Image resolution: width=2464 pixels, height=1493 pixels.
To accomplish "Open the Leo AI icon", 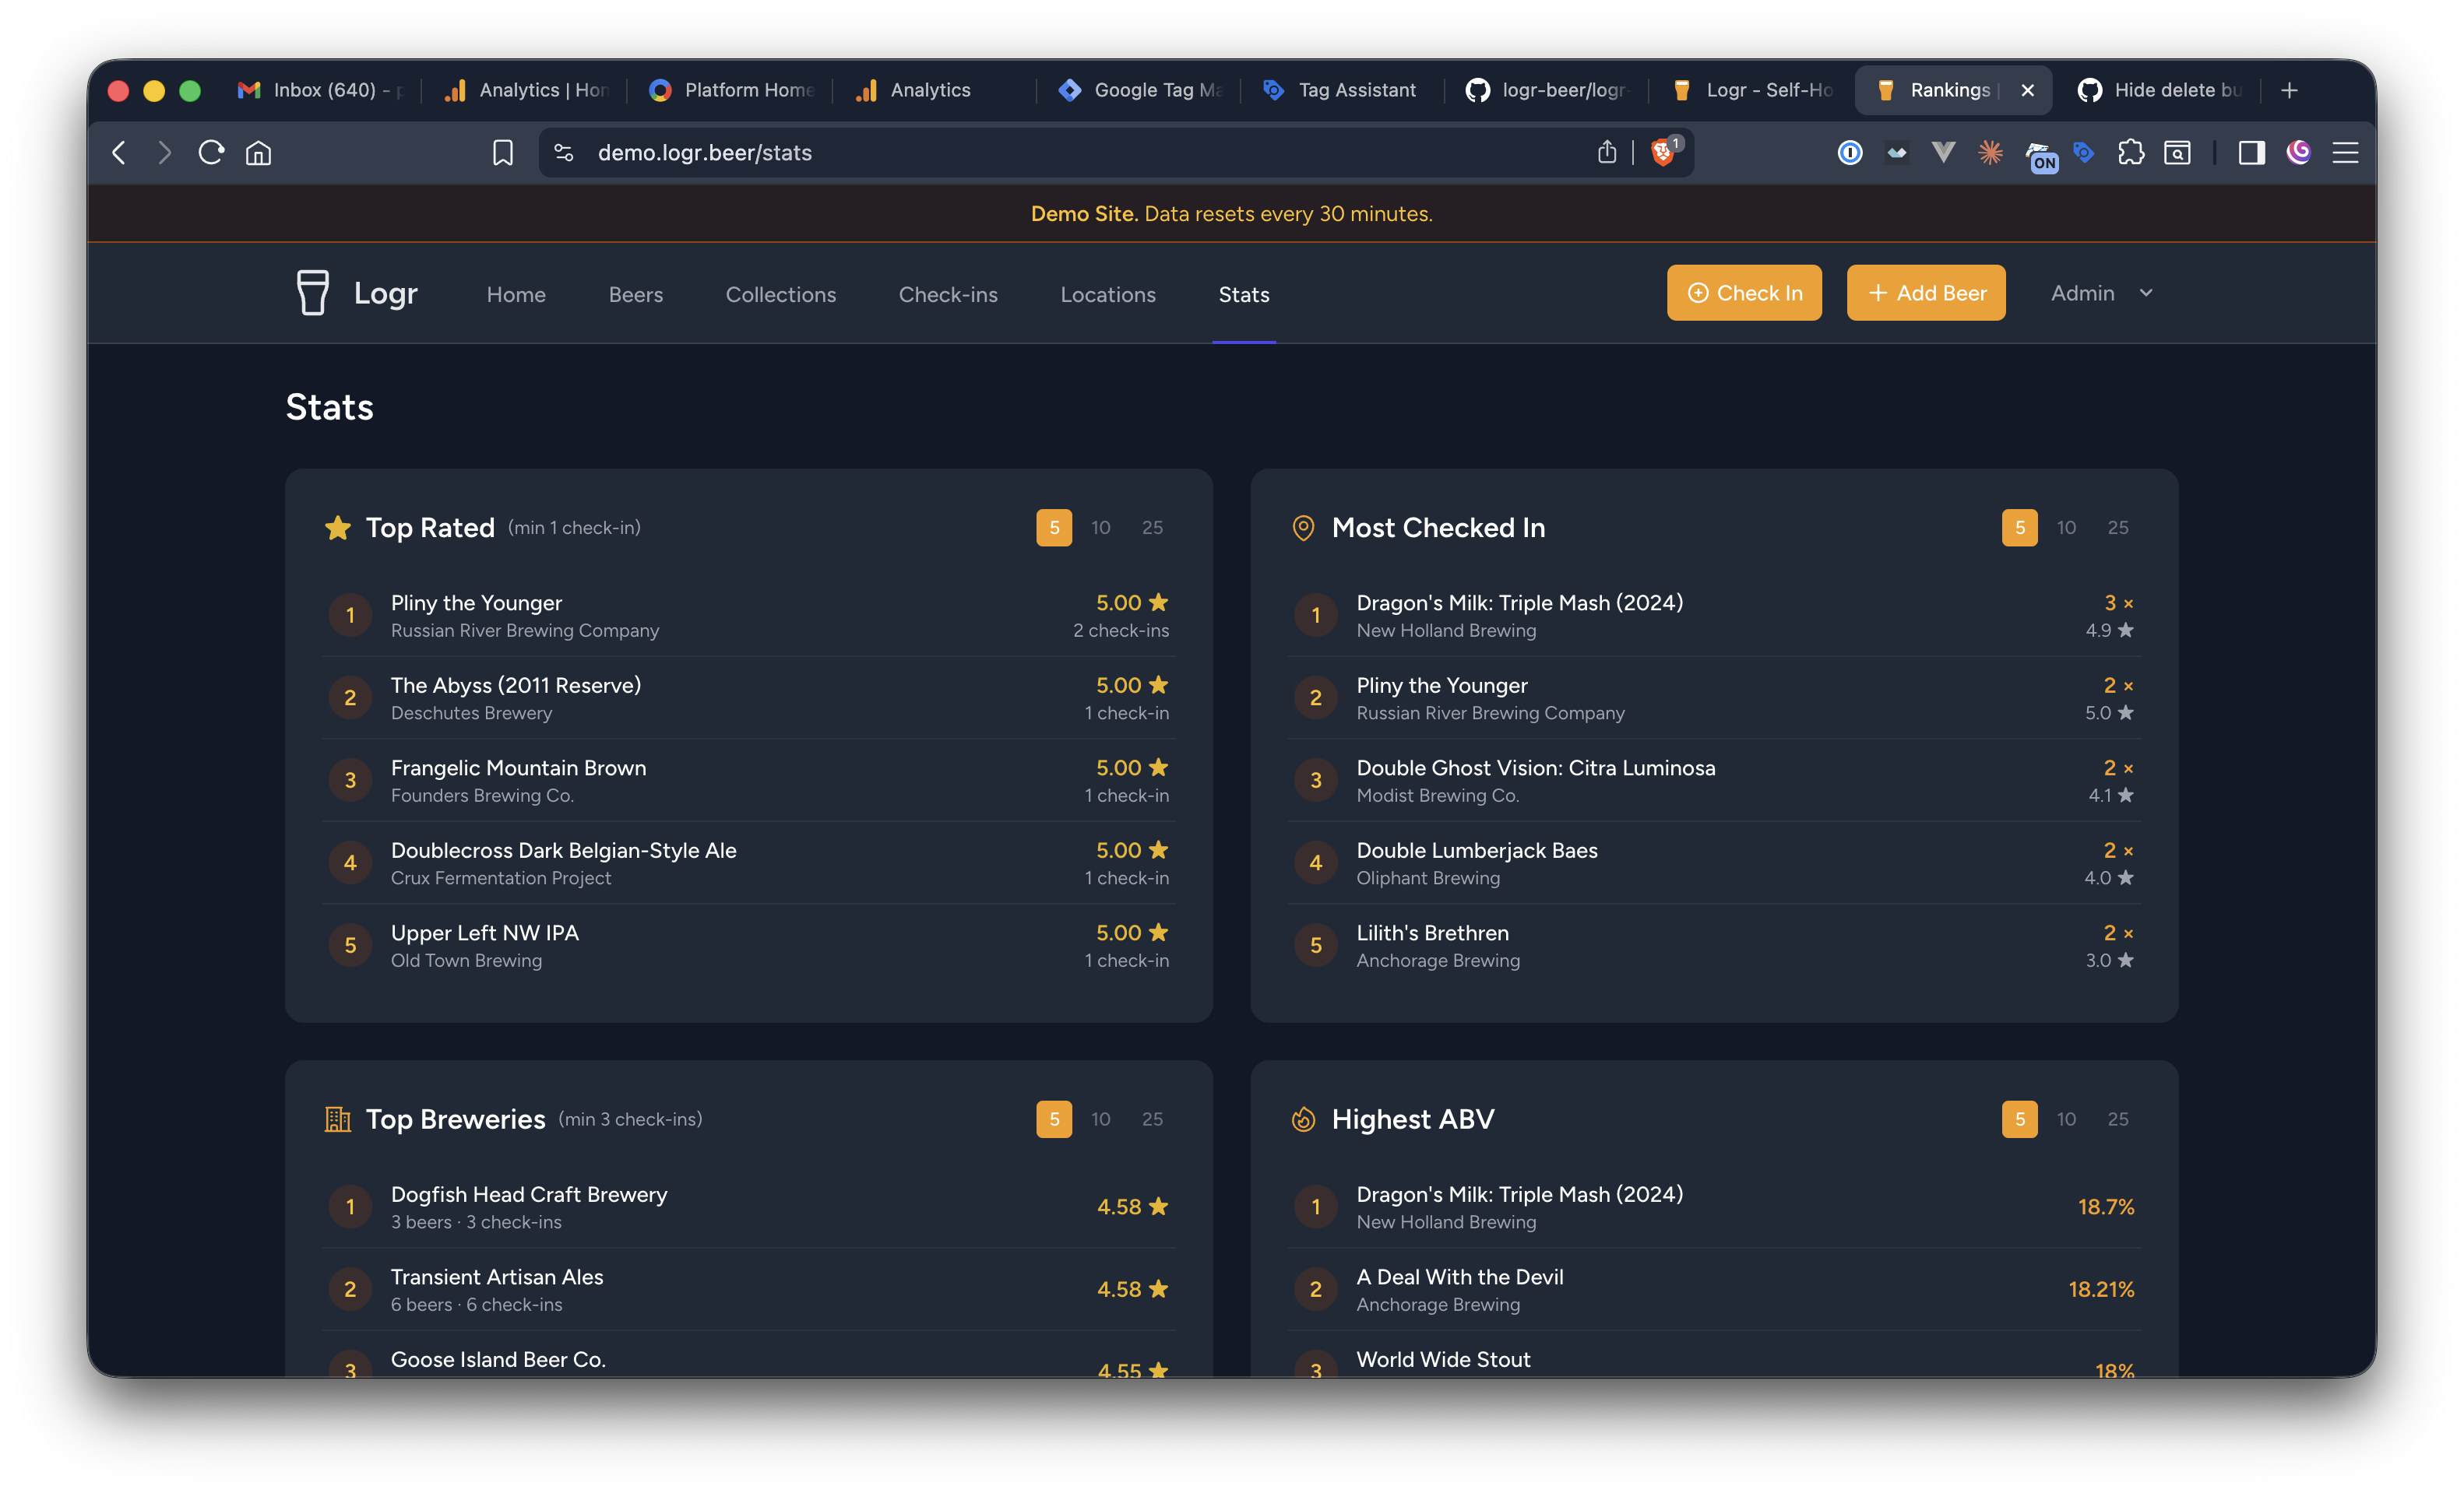I will tap(2298, 152).
